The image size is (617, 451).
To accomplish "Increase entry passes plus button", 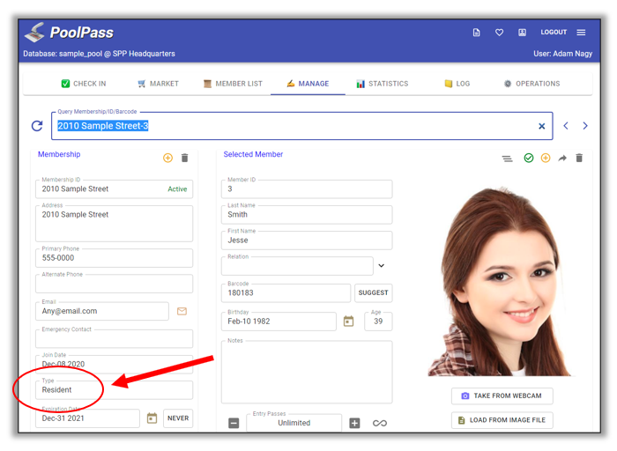I will pos(354,423).
